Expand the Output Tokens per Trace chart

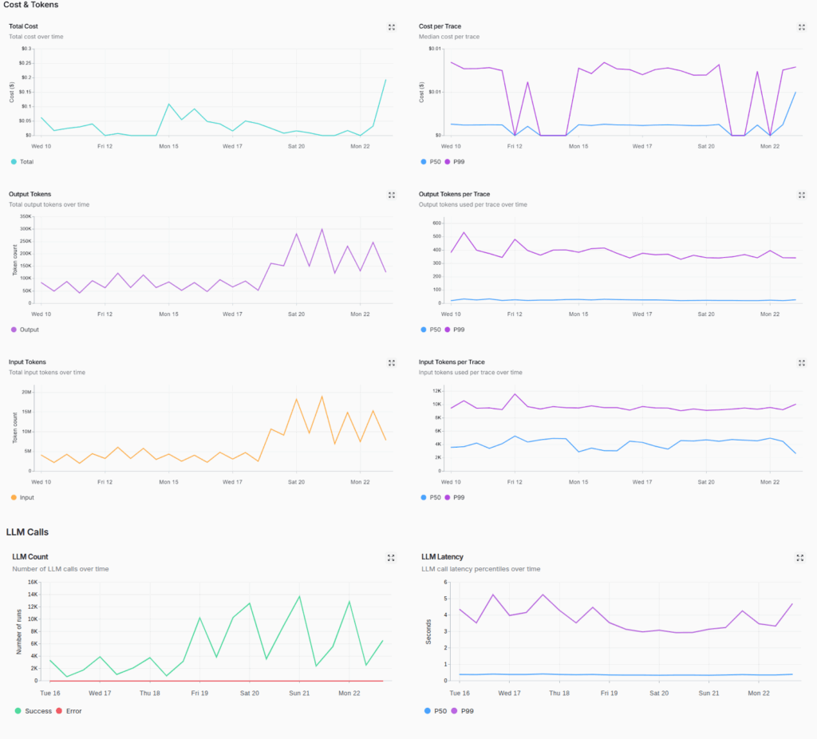coord(802,195)
